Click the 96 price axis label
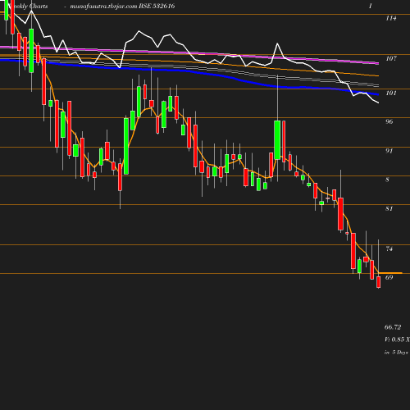 (389, 121)
